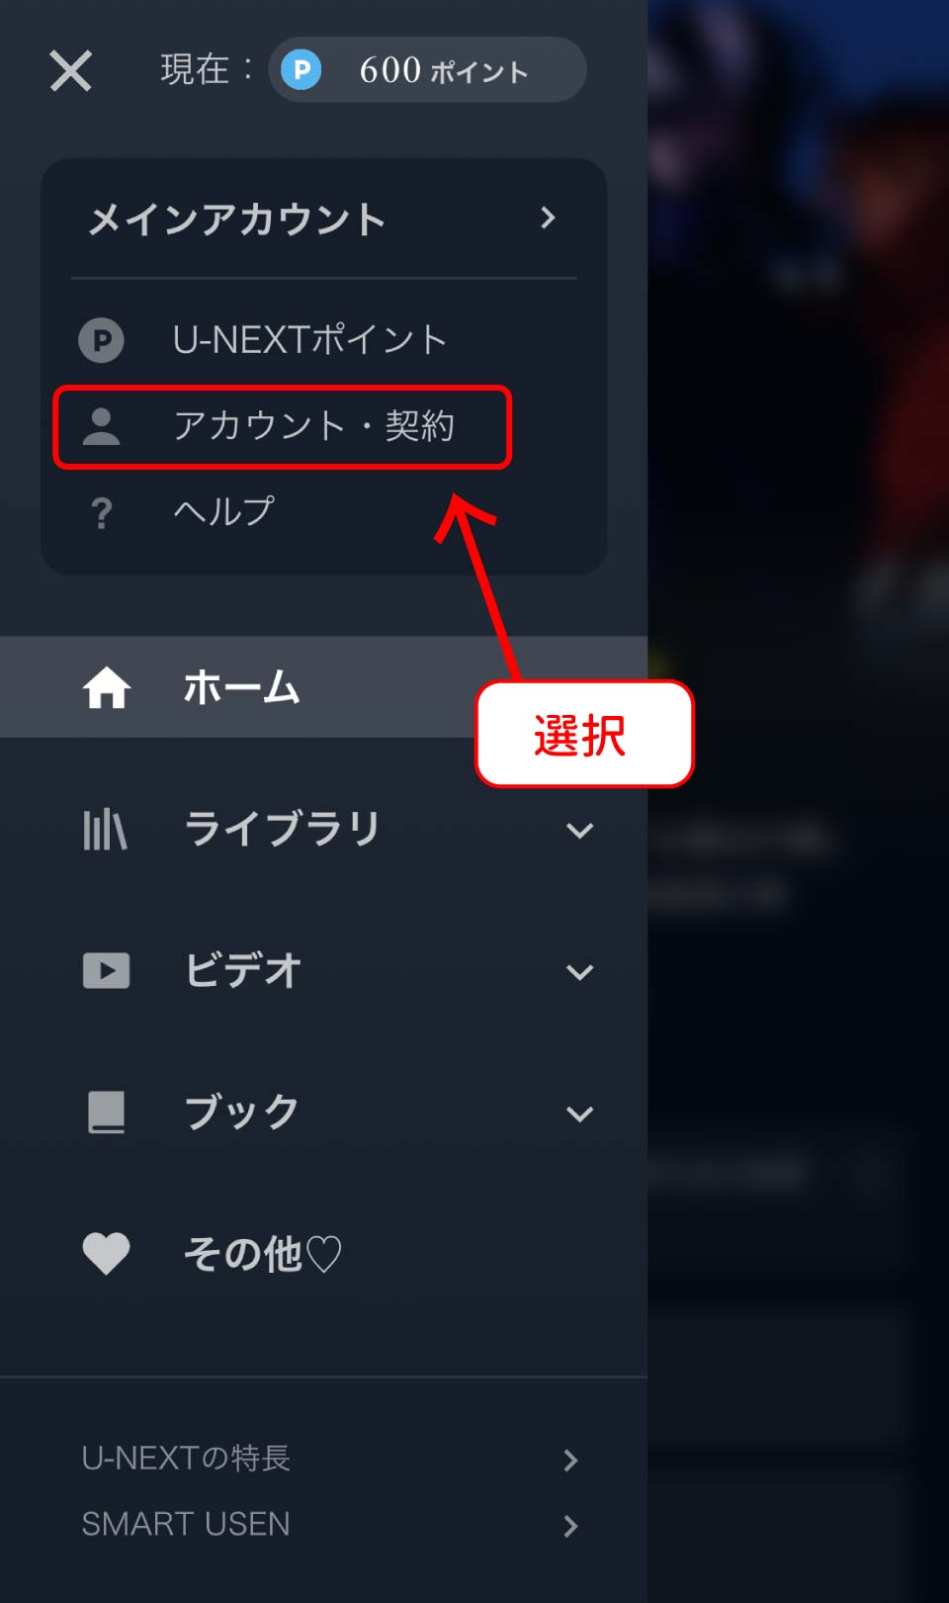Tap the person icon for アカウント・契約

[x=100, y=426]
